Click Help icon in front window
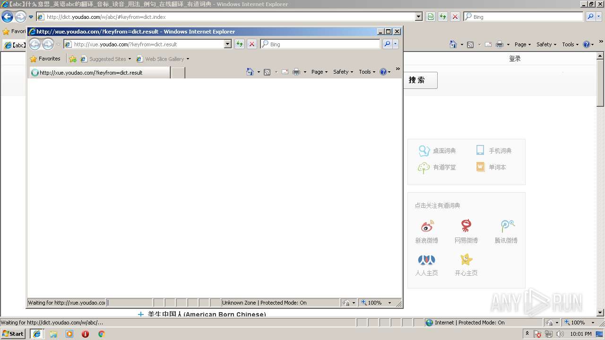605x340 pixels. pyautogui.click(x=383, y=72)
